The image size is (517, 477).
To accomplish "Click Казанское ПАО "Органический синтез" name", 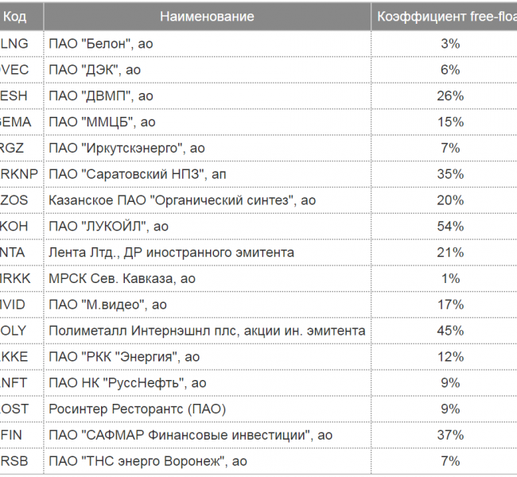I will [182, 200].
